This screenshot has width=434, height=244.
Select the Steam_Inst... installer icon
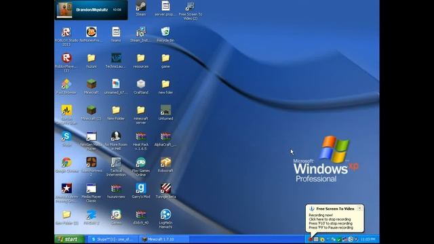140,35
